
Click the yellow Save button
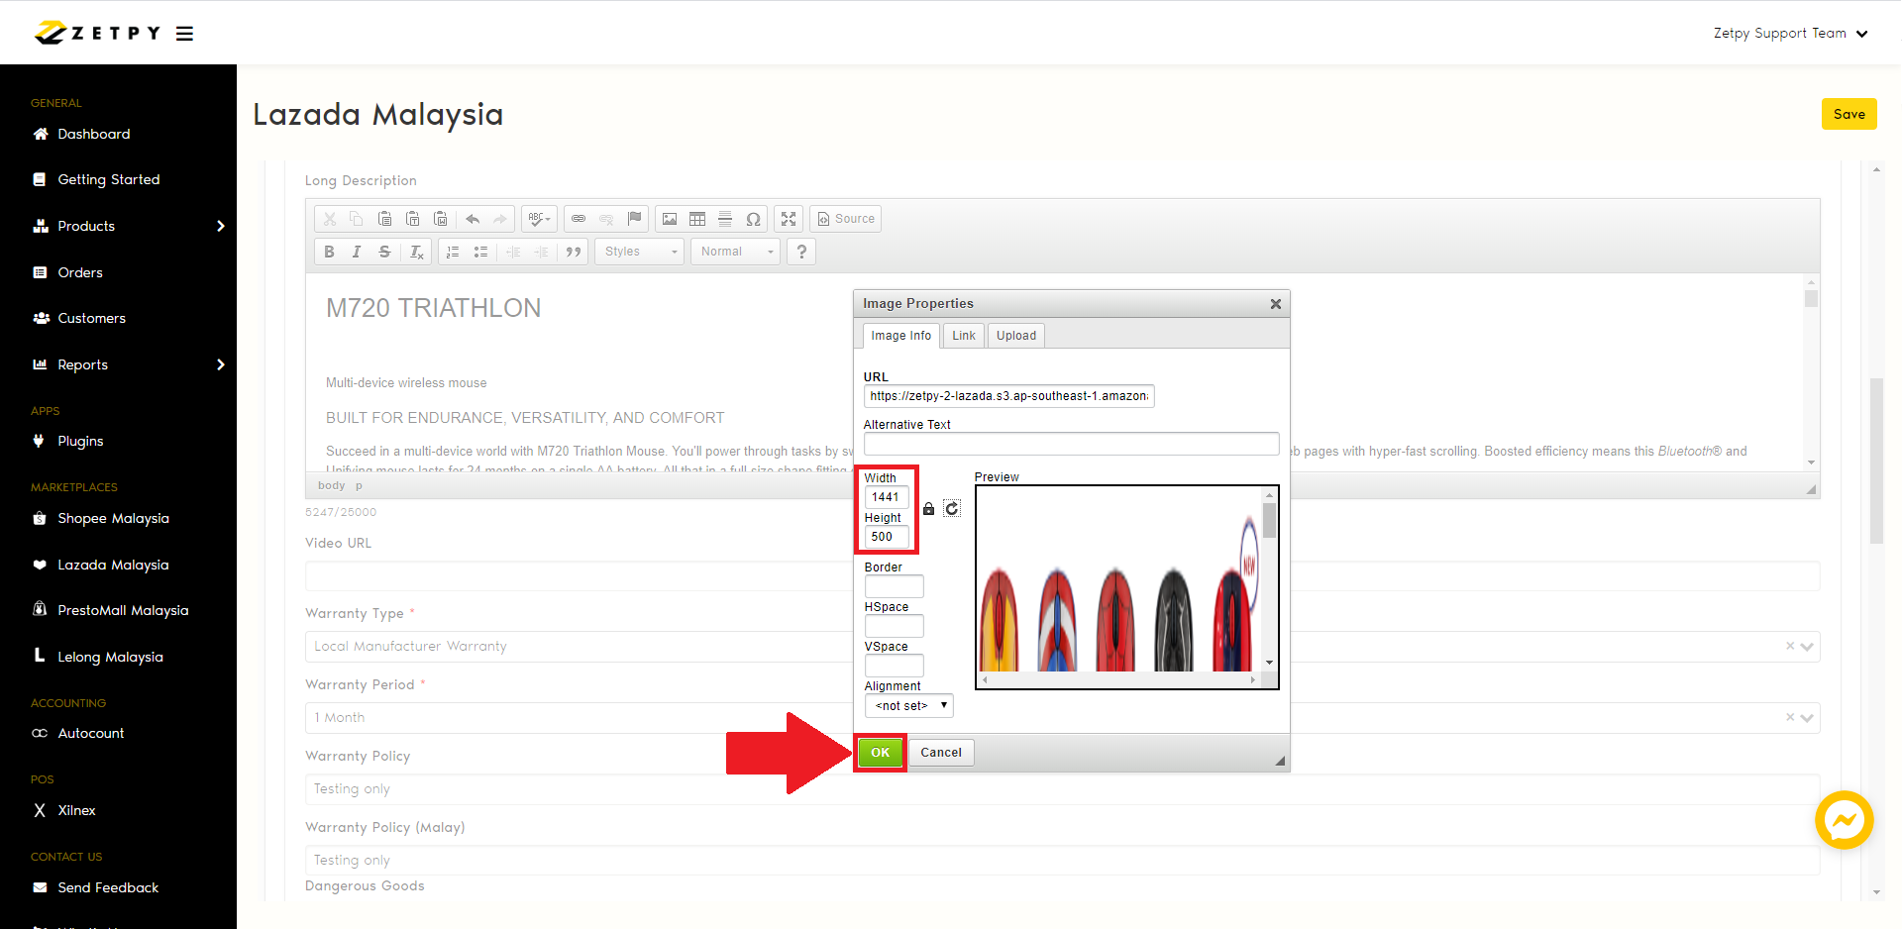pos(1849,114)
